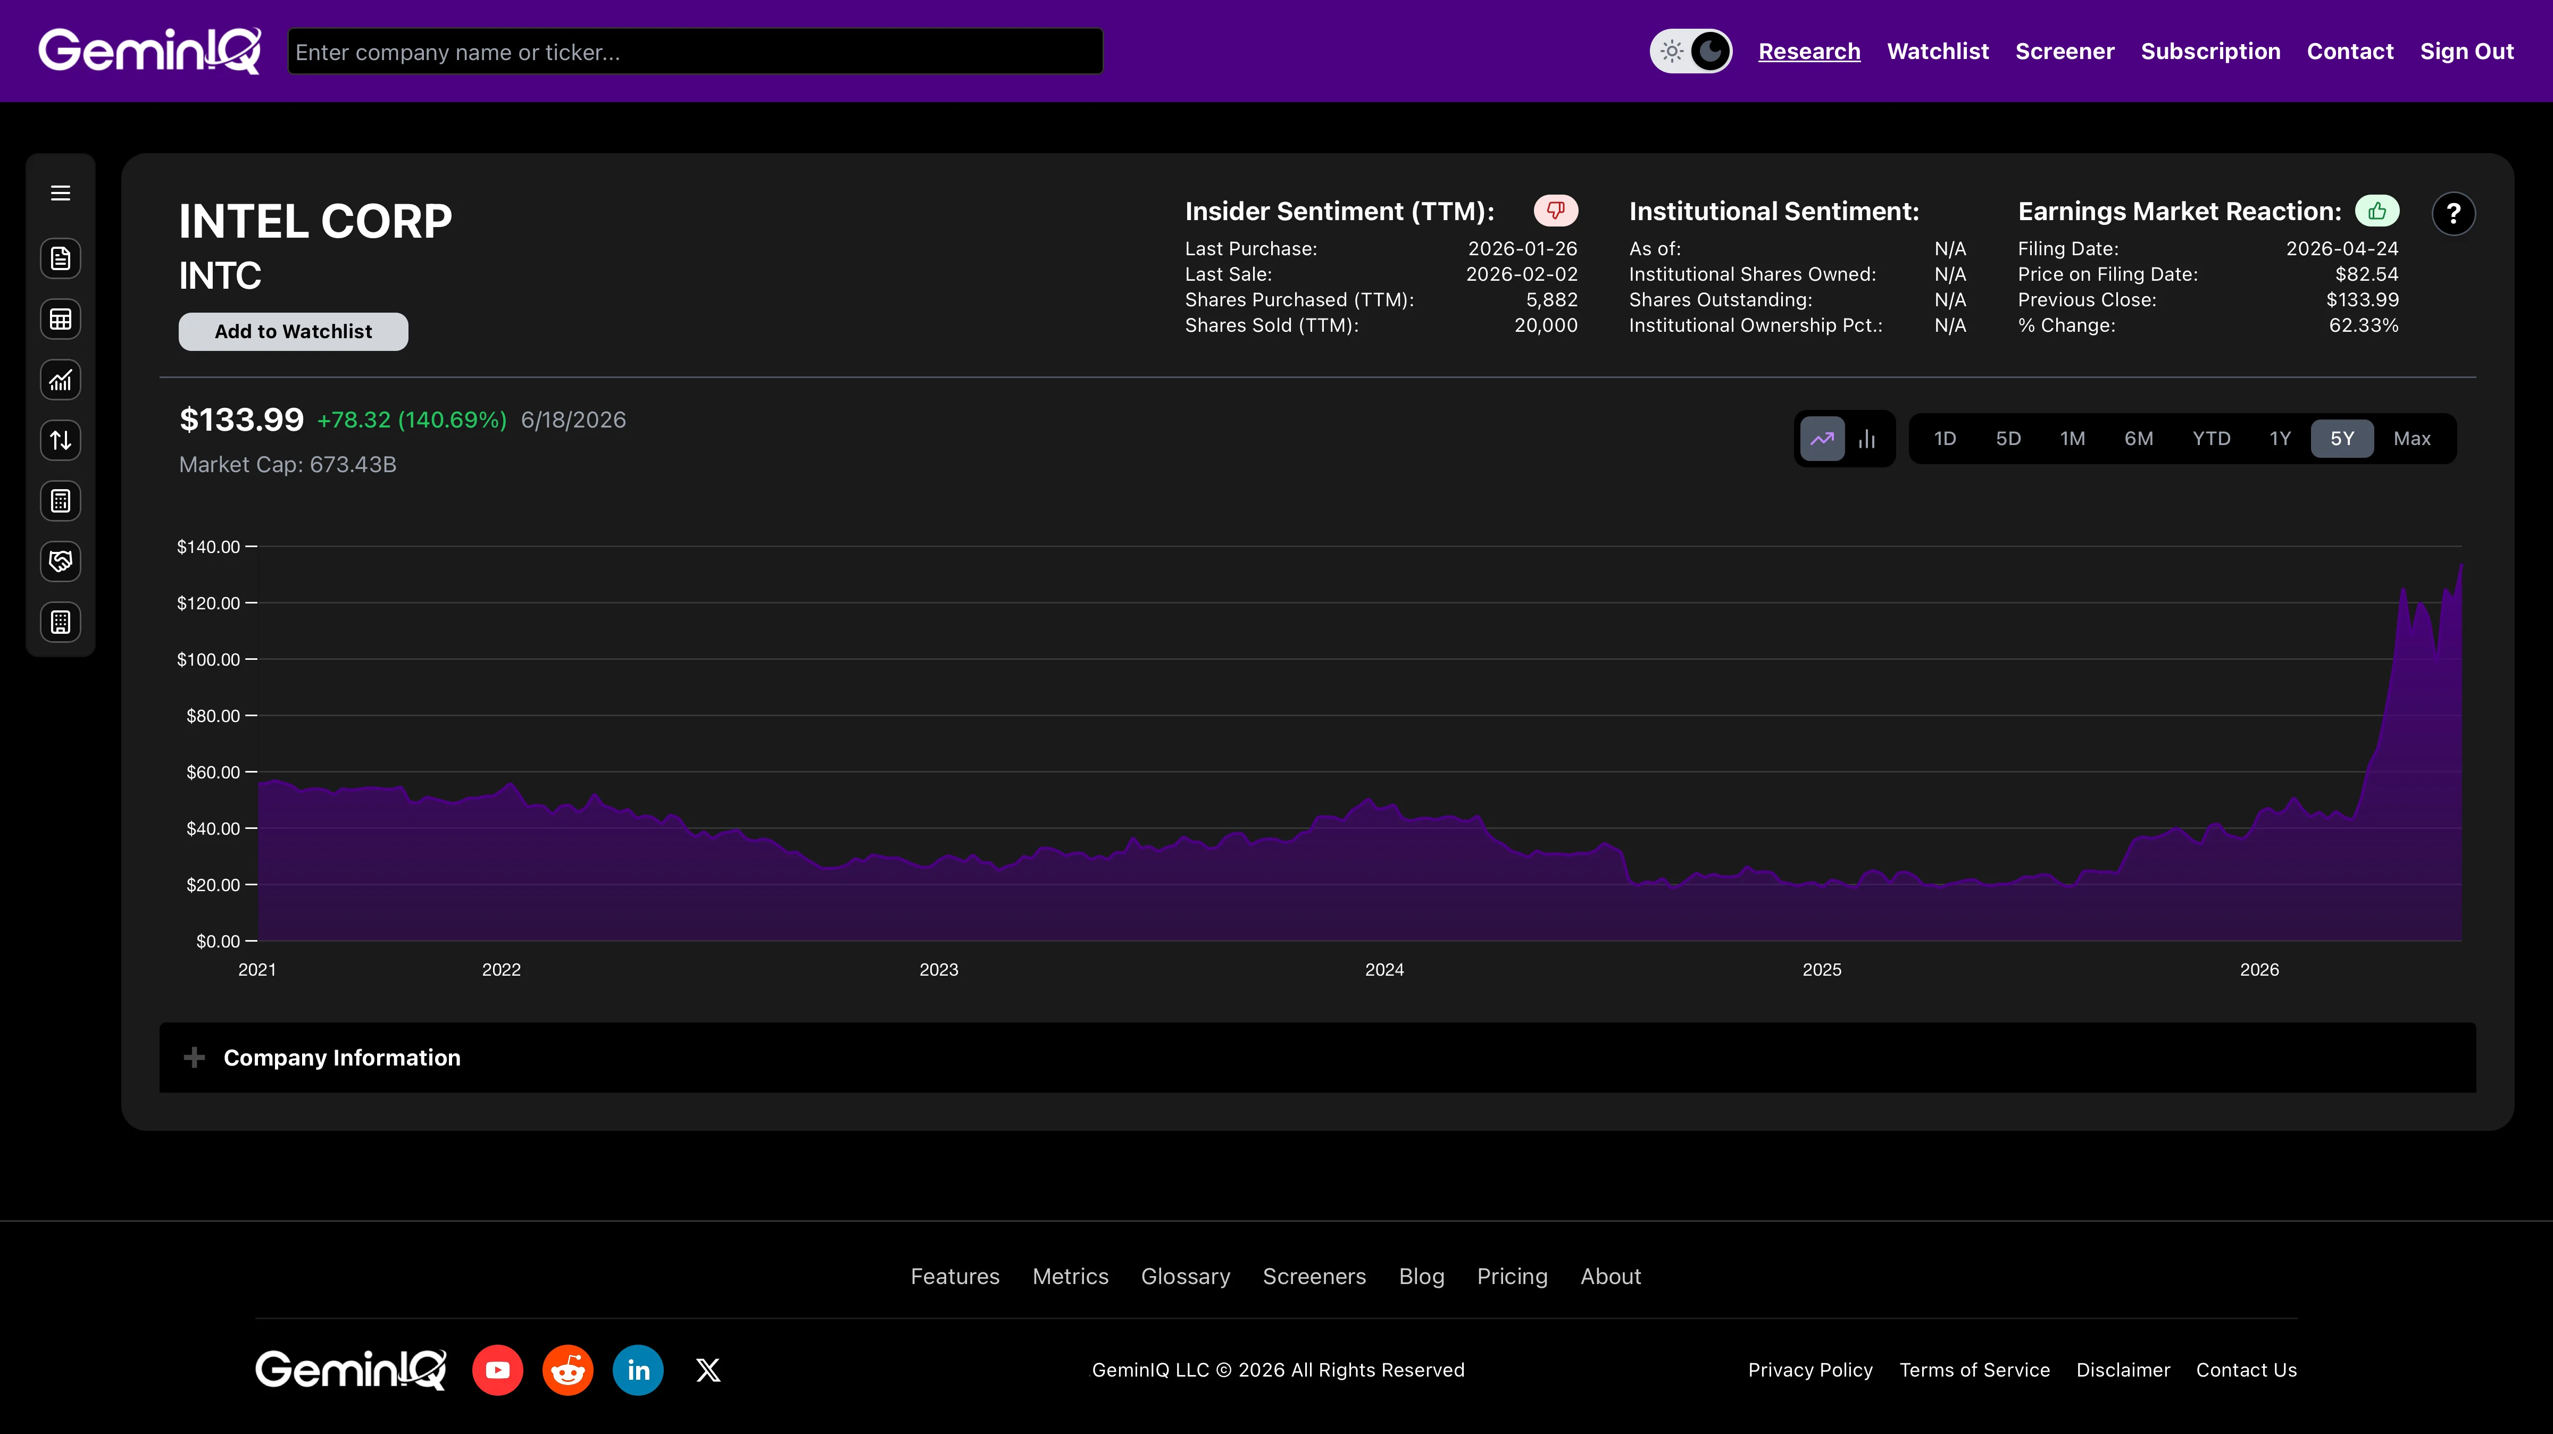
Task: Open the Privacy Policy link
Action: pos(1809,1370)
